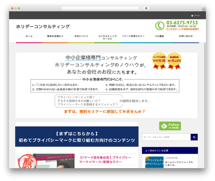
Task: Open the 当社について menu item
Action: (81, 36)
